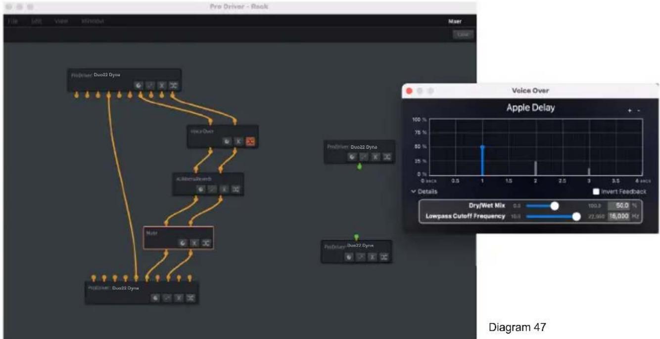
Task: Click crossed-arrows icon on Duo22 Dyna node with green port below
Action: click(x=387, y=157)
